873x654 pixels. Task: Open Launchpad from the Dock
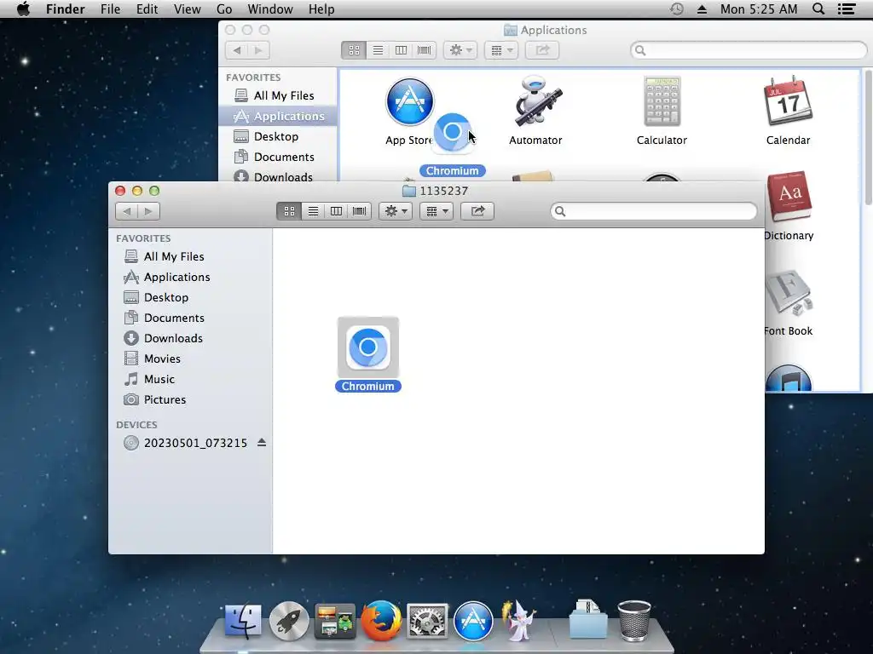(289, 621)
